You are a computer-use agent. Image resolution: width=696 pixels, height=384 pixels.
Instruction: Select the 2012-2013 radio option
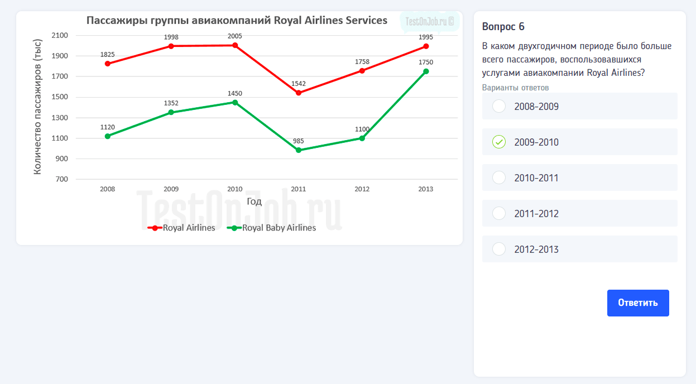499,249
